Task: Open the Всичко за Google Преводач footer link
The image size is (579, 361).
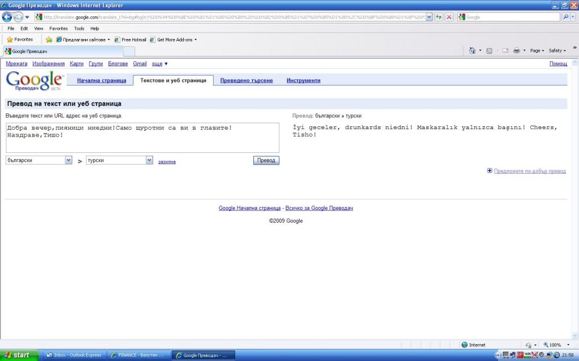Action: [x=319, y=208]
